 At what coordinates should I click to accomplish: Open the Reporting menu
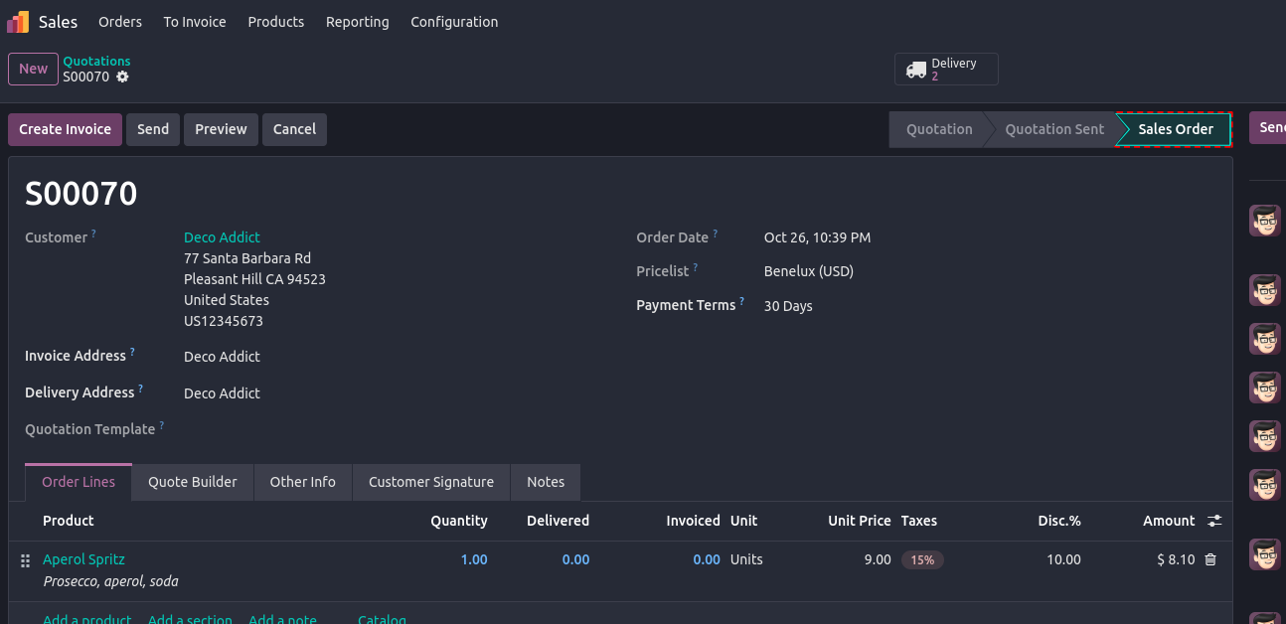pyautogui.click(x=357, y=22)
